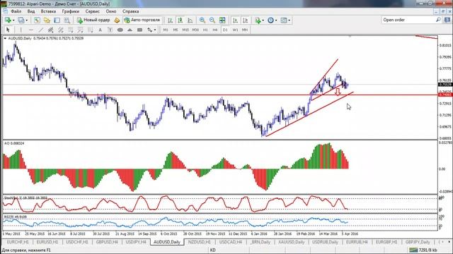This screenshot has width=453, height=254.
Task: Open the Графики menu
Action: point(71,11)
